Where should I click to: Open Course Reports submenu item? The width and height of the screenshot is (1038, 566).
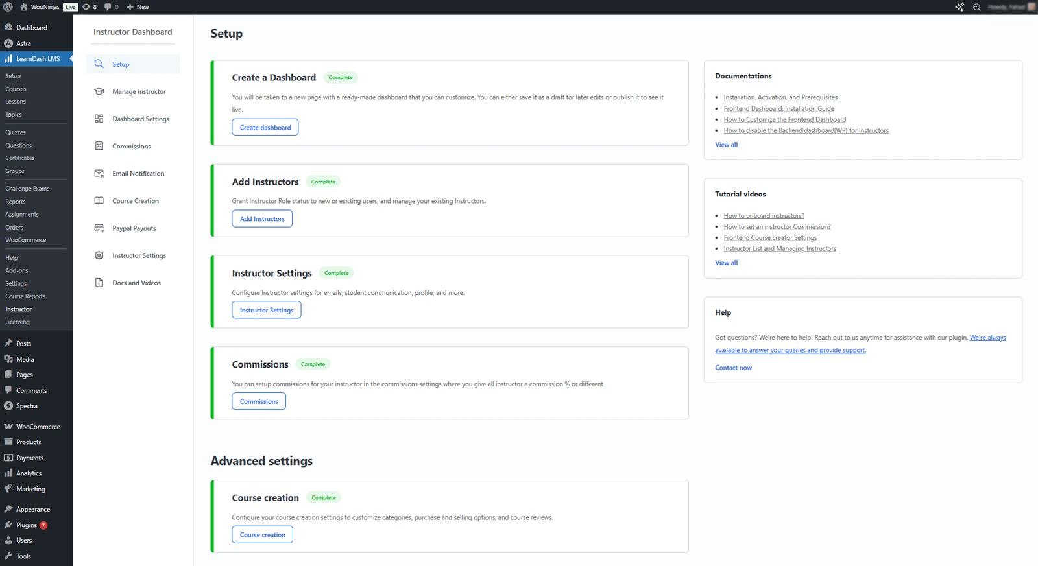[x=25, y=296]
